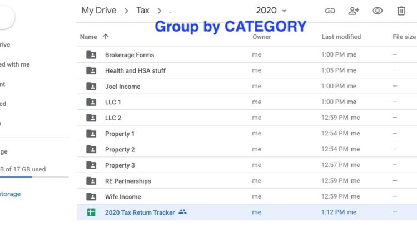Select the RE Partnerships folder

[x=128, y=181]
